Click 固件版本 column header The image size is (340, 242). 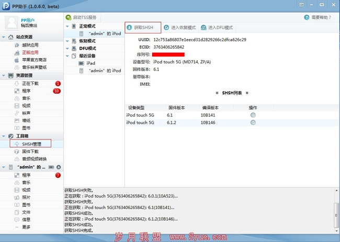176,108
